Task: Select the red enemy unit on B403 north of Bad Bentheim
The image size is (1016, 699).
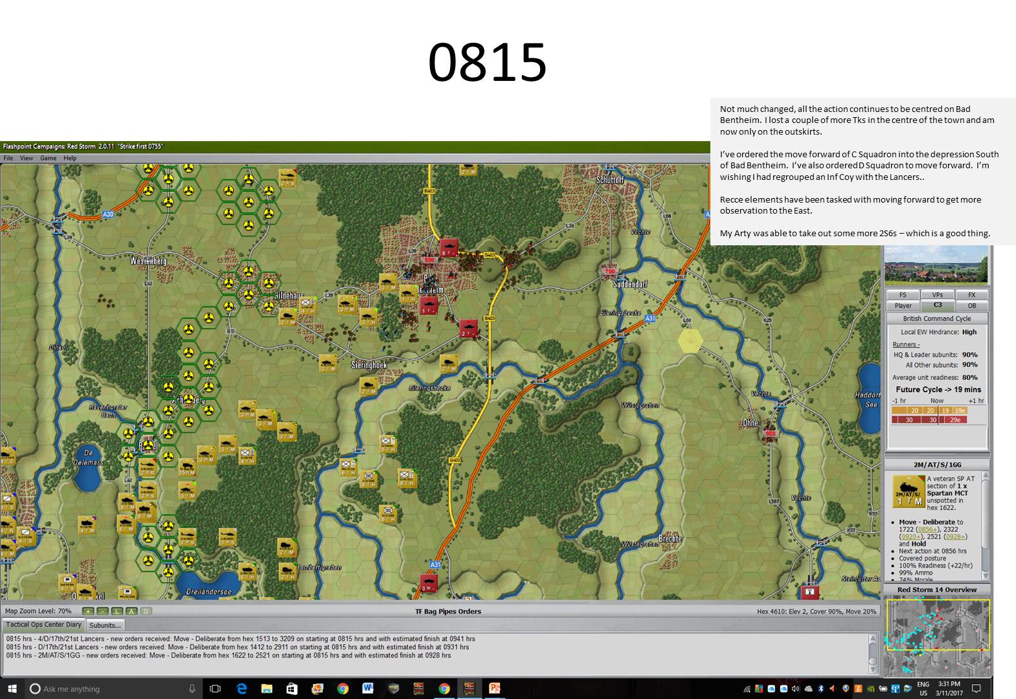Action: point(448,248)
